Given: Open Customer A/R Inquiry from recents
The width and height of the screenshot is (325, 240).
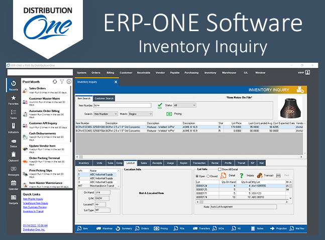Looking at the screenshot, I should (46, 125).
